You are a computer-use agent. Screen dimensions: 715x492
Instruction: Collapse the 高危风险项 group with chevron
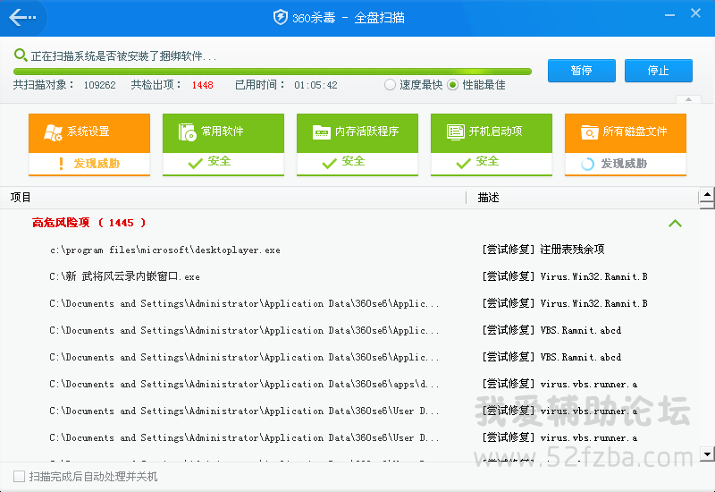point(675,223)
